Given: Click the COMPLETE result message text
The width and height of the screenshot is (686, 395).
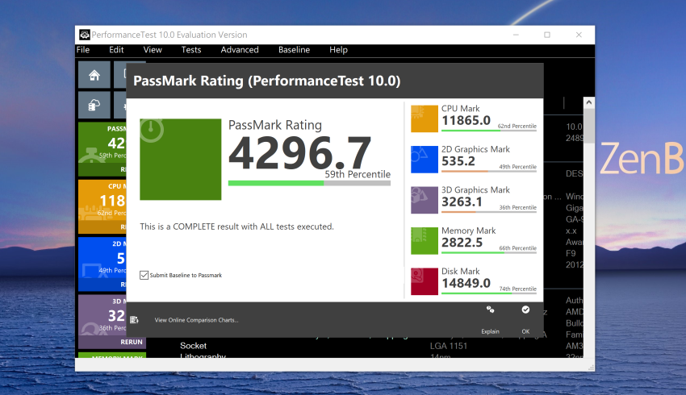Looking at the screenshot, I should [236, 227].
